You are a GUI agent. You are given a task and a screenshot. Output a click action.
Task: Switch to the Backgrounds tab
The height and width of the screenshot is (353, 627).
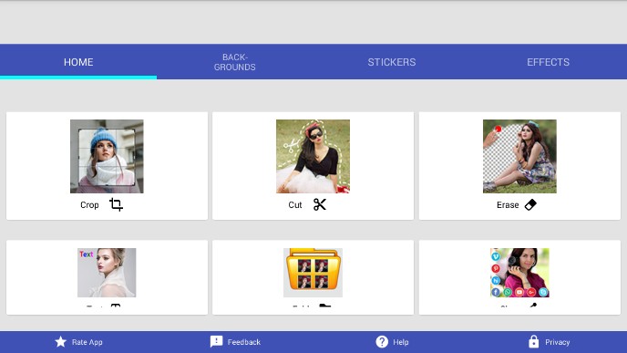235,62
